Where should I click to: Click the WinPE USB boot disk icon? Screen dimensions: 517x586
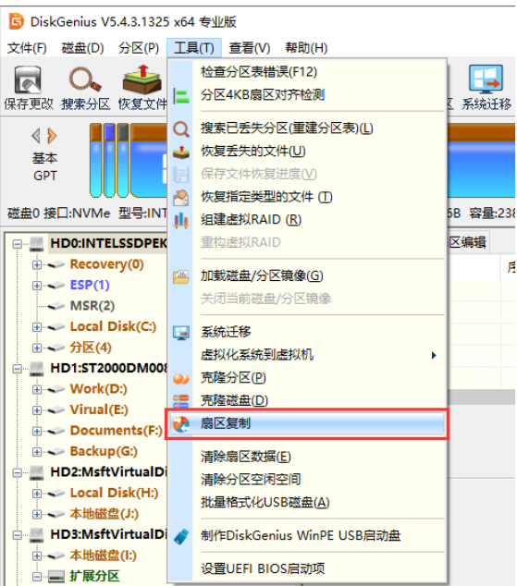coord(181,537)
